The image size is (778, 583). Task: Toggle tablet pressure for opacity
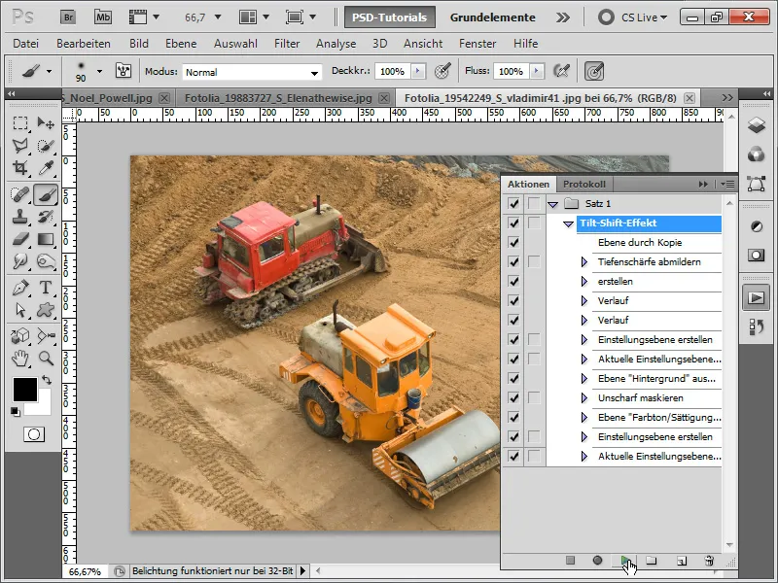(x=442, y=71)
